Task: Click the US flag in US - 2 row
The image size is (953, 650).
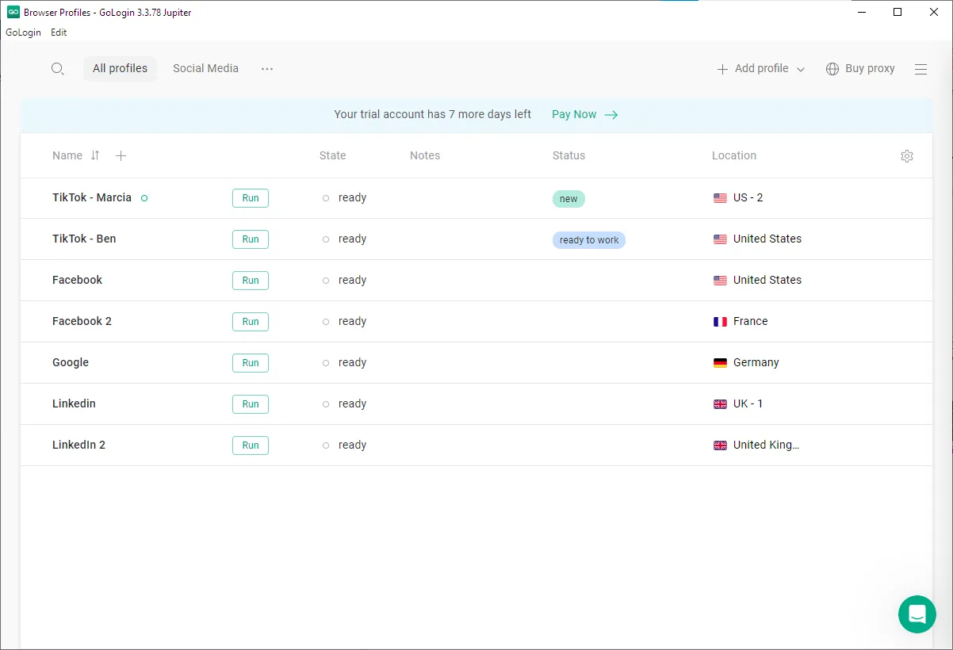Action: click(720, 198)
